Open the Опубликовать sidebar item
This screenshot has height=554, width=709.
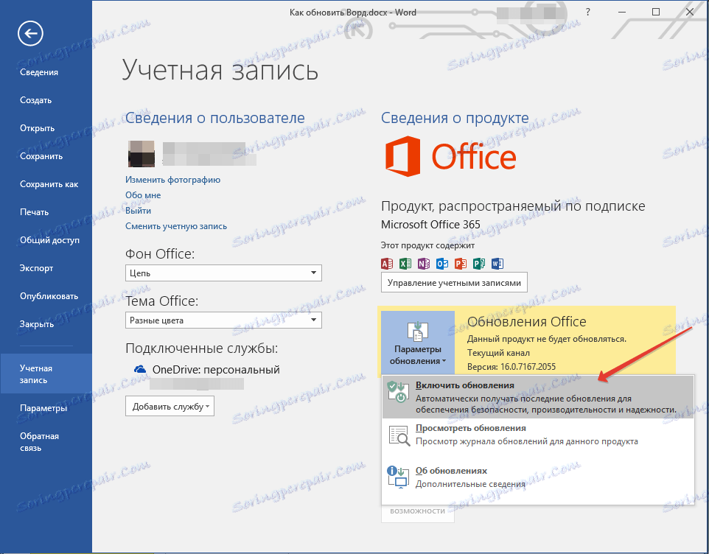pos(46,296)
